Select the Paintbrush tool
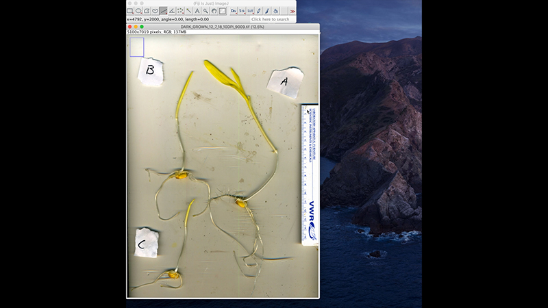This screenshot has width=548, height=308. click(267, 11)
